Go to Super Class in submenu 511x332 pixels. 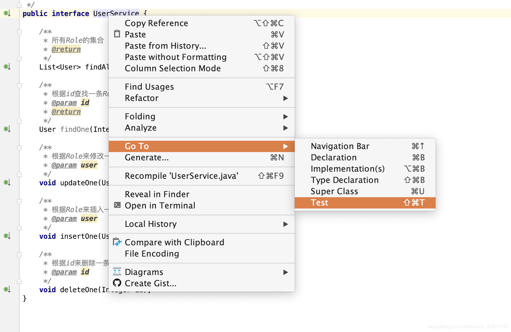365,191
